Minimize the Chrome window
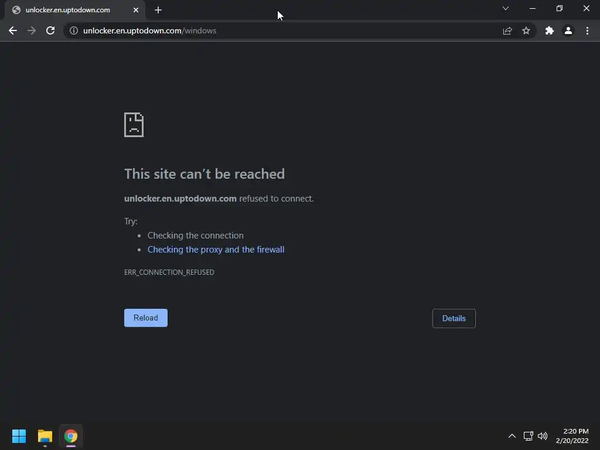The width and height of the screenshot is (600, 450). [x=533, y=8]
